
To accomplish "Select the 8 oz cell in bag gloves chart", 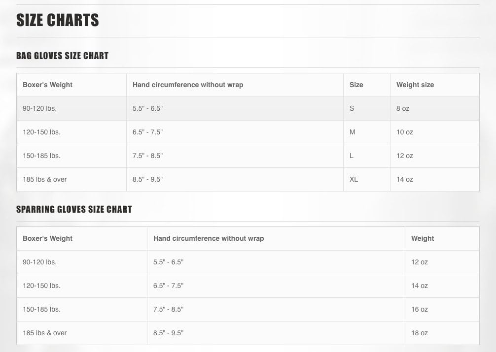I will point(403,108).
